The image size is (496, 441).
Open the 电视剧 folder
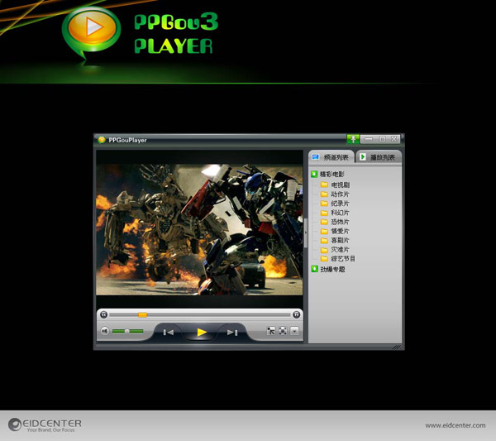(x=335, y=185)
